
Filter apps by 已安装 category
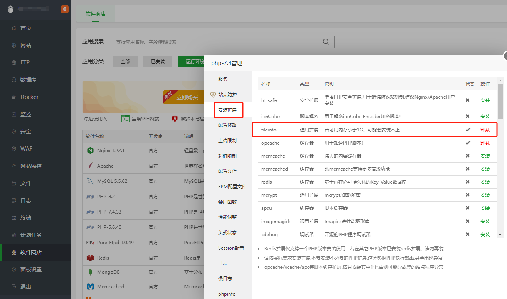point(158,61)
